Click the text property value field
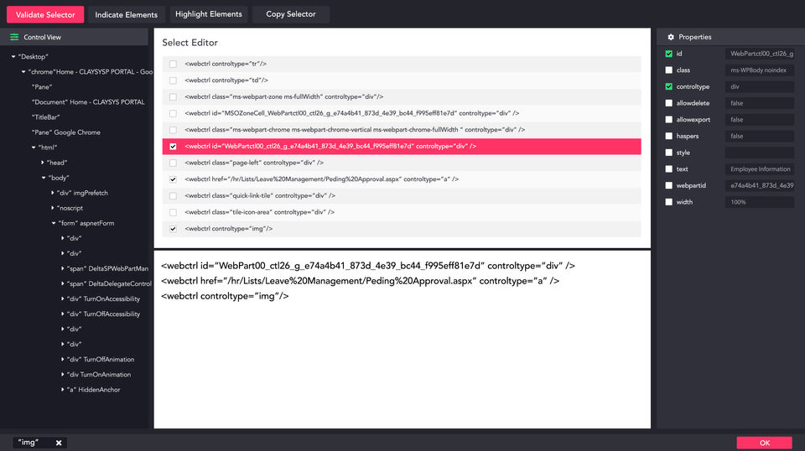Screen dimensions: 805x451 point(759,169)
